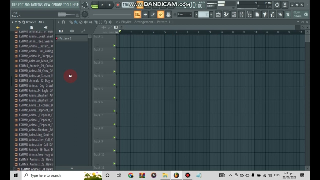The image size is (320, 180).
Task: Open the Playlist view from main toolbar
Action: [218, 14]
